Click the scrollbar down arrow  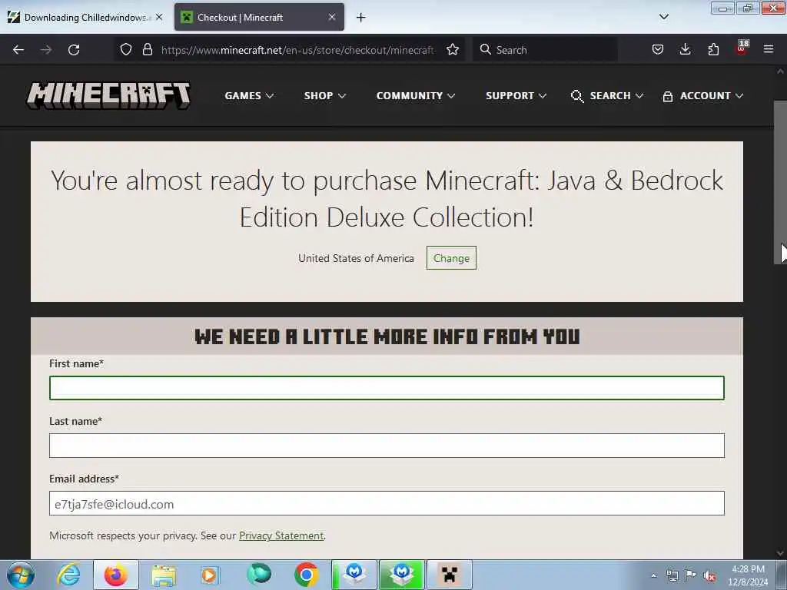click(x=780, y=553)
